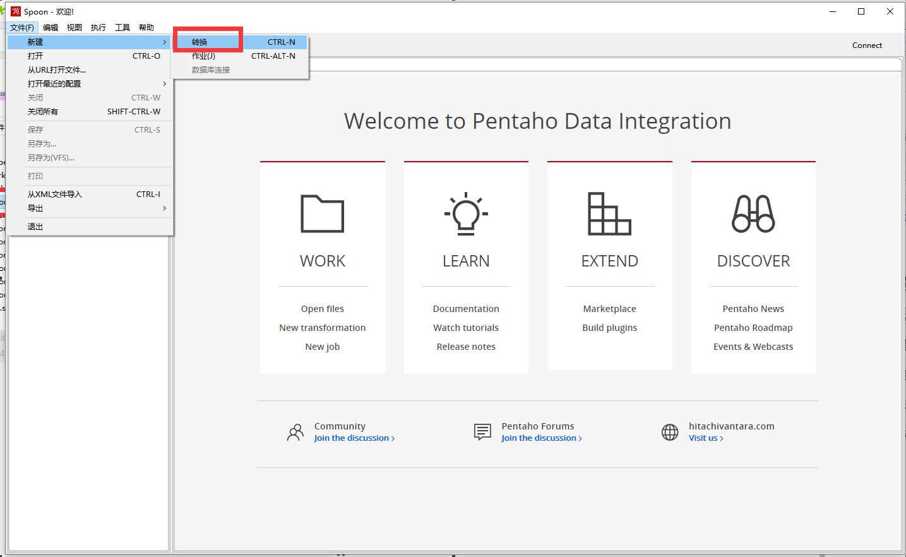This screenshot has width=906, height=557.
Task: Click the Pentaho Forums chat icon
Action: point(482,432)
